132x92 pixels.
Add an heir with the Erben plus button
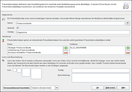click(66, 48)
